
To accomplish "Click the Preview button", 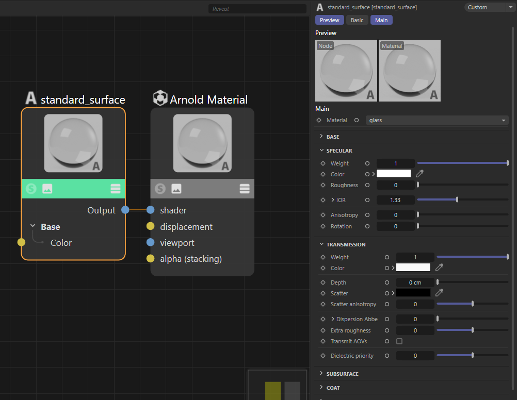I will point(329,20).
